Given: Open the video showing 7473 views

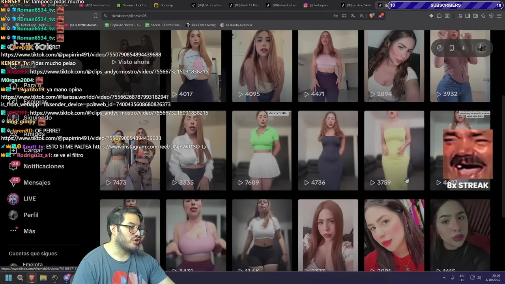Looking at the screenshot, I should pos(130,151).
